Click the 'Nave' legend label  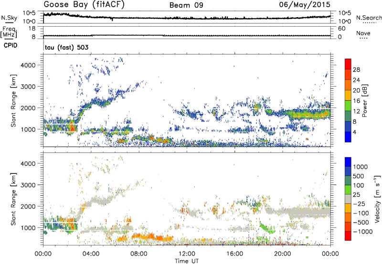point(363,33)
